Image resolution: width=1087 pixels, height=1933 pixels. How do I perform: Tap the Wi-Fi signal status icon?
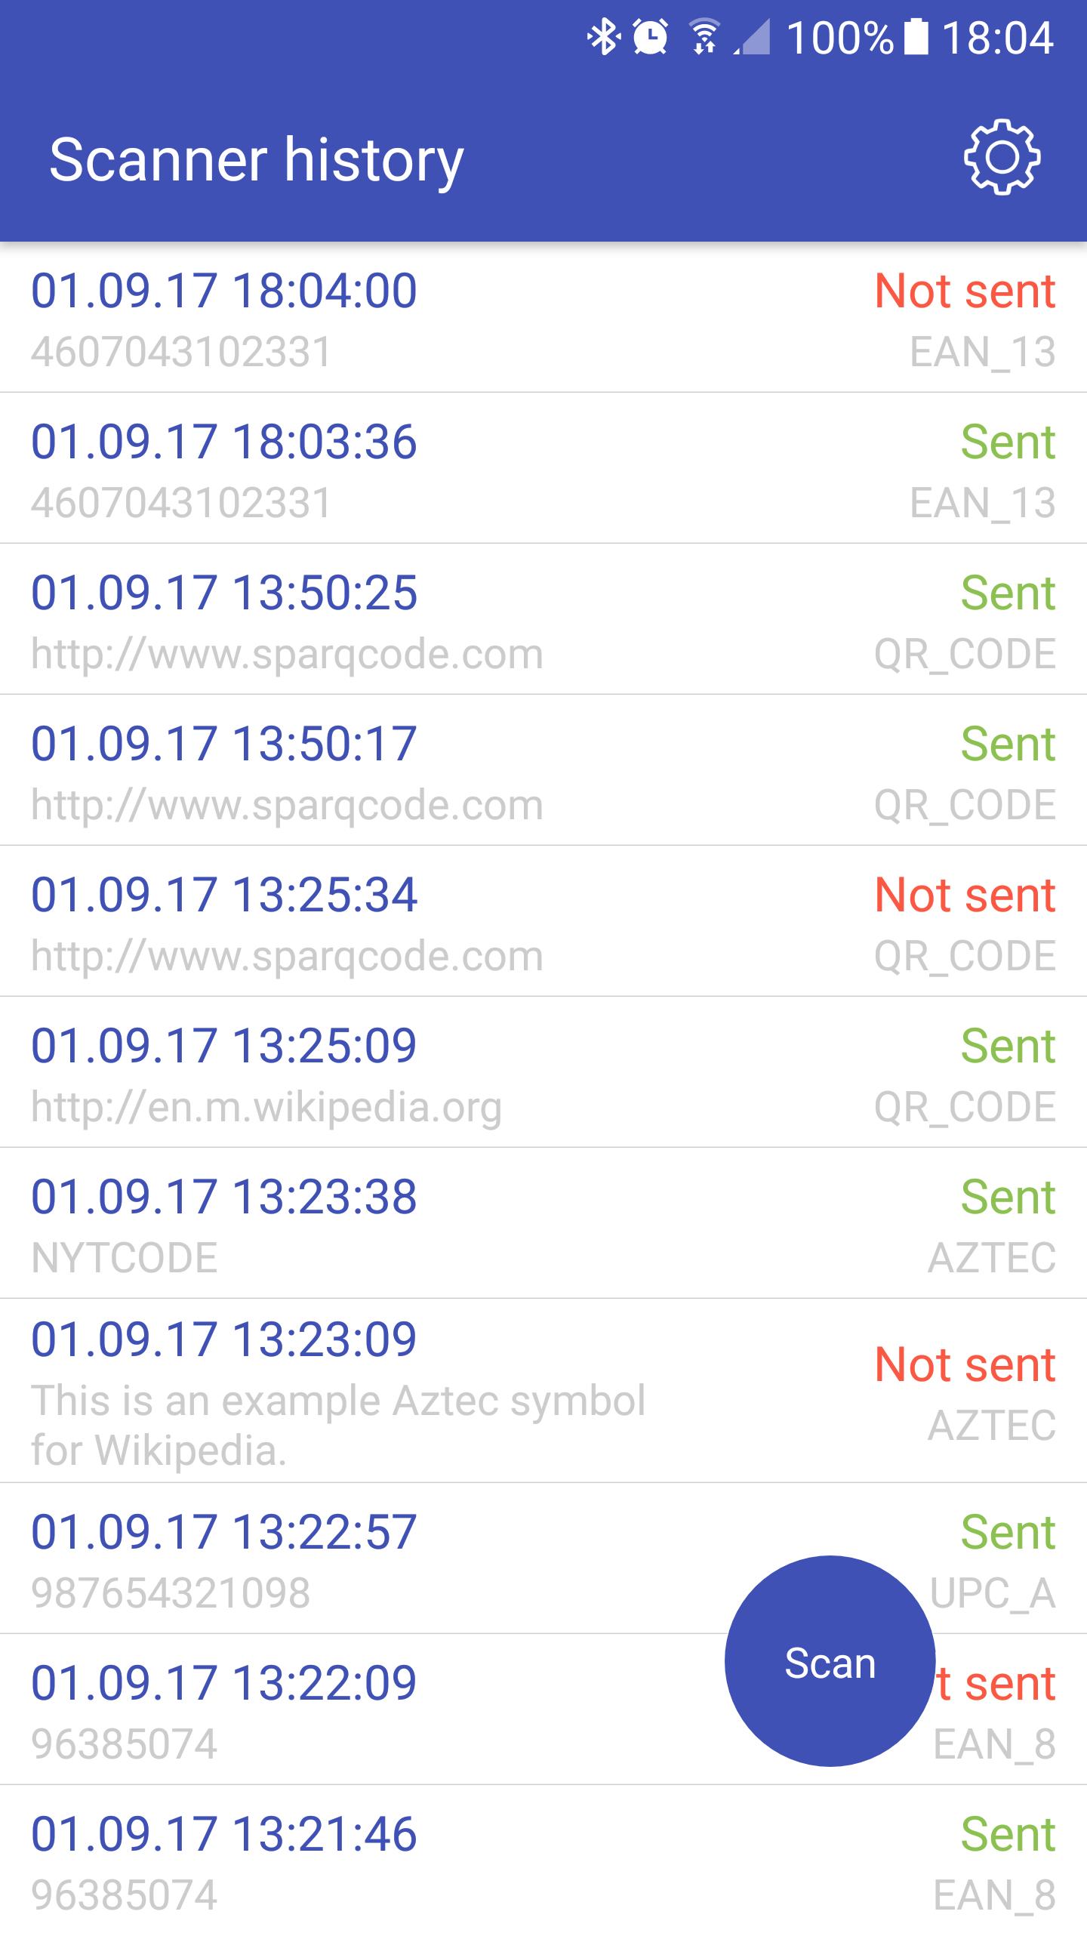pos(705,38)
